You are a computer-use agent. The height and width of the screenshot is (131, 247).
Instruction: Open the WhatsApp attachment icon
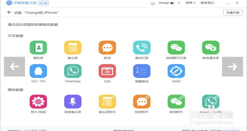(211, 102)
